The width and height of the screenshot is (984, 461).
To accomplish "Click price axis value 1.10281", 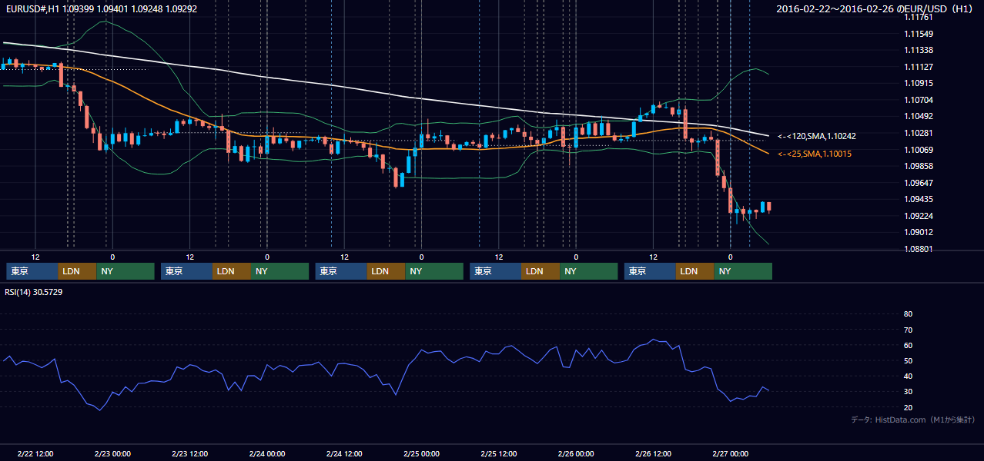I will 918,134.
